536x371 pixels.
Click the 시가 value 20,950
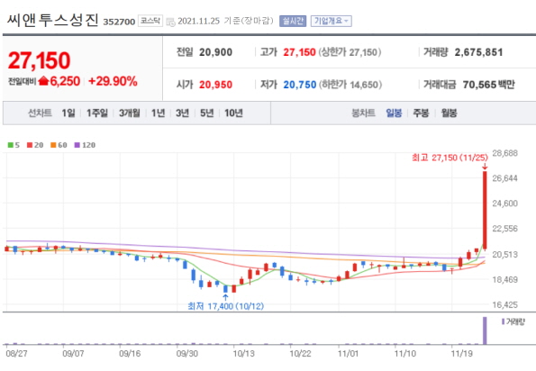[x=215, y=85]
